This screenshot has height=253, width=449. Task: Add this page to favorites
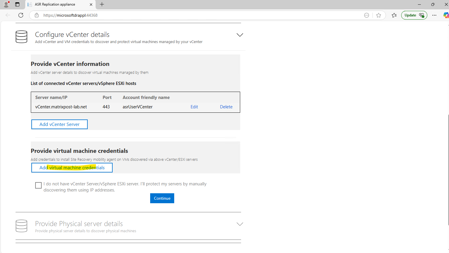click(x=379, y=15)
